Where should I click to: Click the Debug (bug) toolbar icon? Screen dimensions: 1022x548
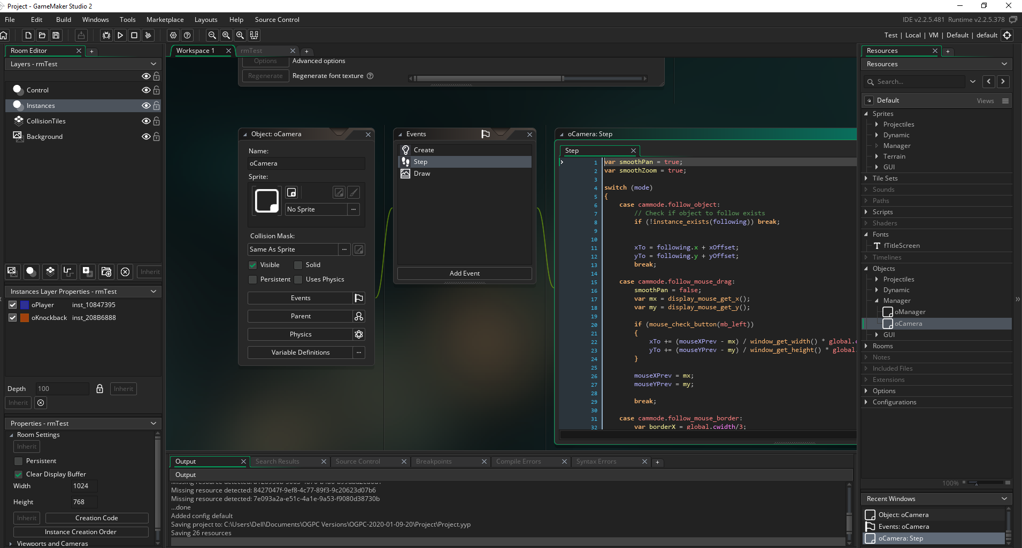106,35
